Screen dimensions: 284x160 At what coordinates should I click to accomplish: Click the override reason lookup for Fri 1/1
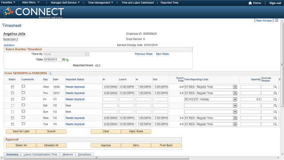tap(275, 100)
